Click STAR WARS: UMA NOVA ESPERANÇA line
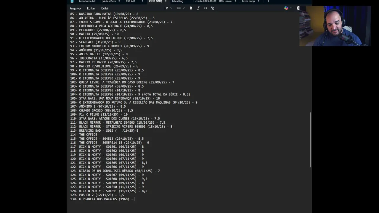 tap(115, 99)
